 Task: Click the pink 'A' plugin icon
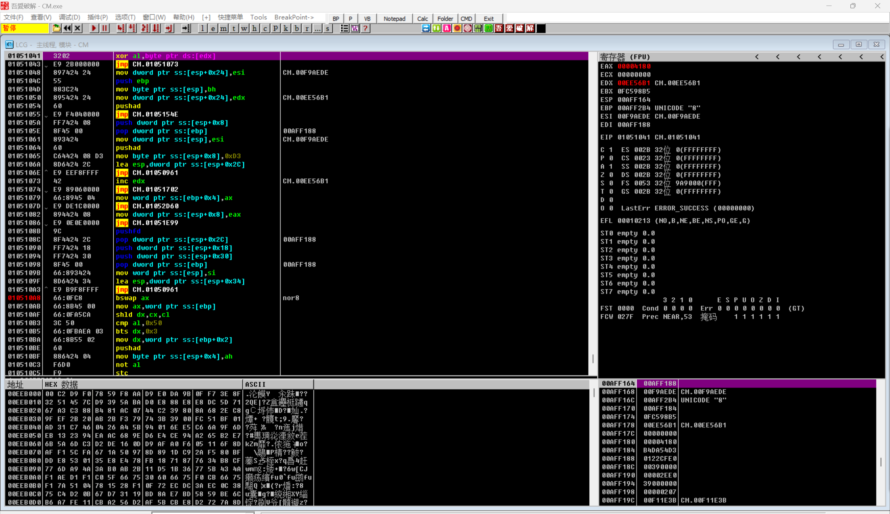tap(447, 28)
